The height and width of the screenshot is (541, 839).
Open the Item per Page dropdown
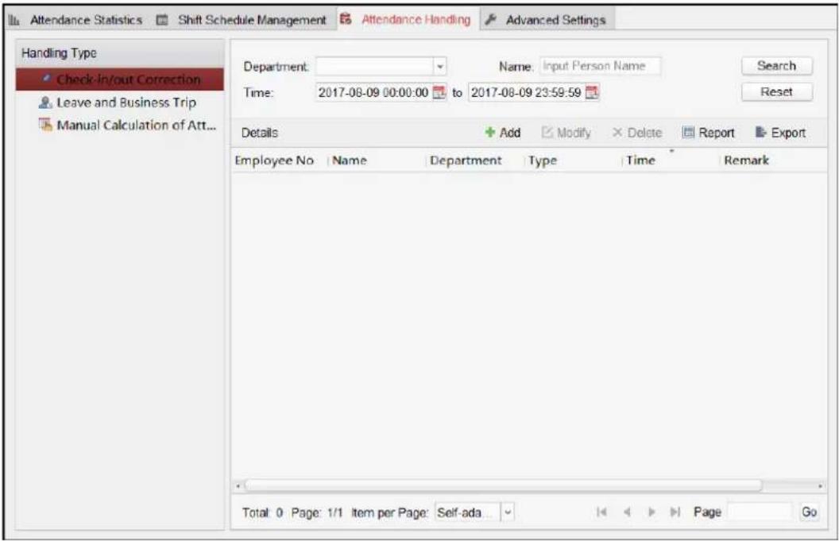(x=507, y=512)
